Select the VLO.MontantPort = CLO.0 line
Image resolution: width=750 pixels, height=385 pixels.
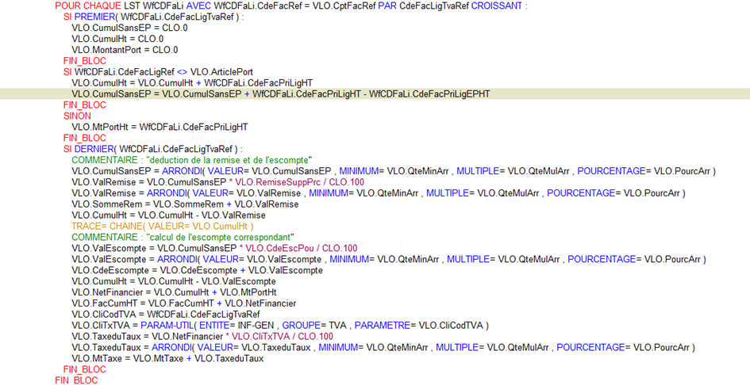pos(125,49)
